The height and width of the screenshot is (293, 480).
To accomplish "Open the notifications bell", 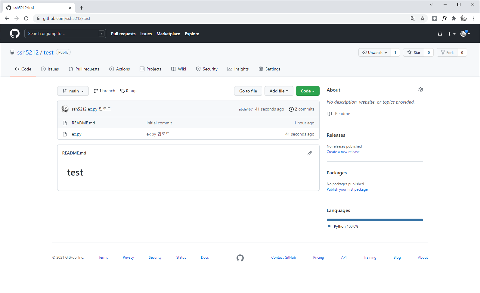I will click(440, 34).
